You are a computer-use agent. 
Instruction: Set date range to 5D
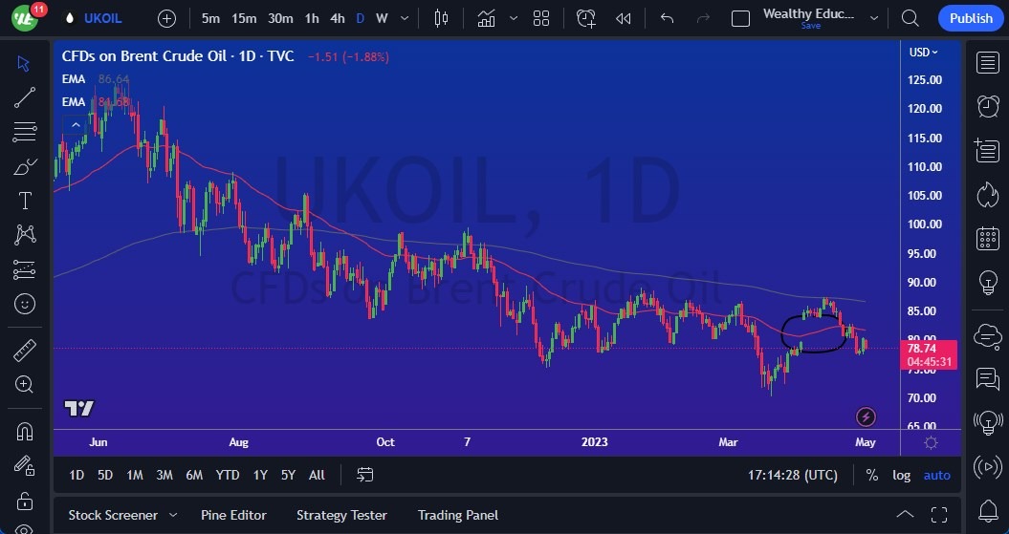(x=105, y=475)
